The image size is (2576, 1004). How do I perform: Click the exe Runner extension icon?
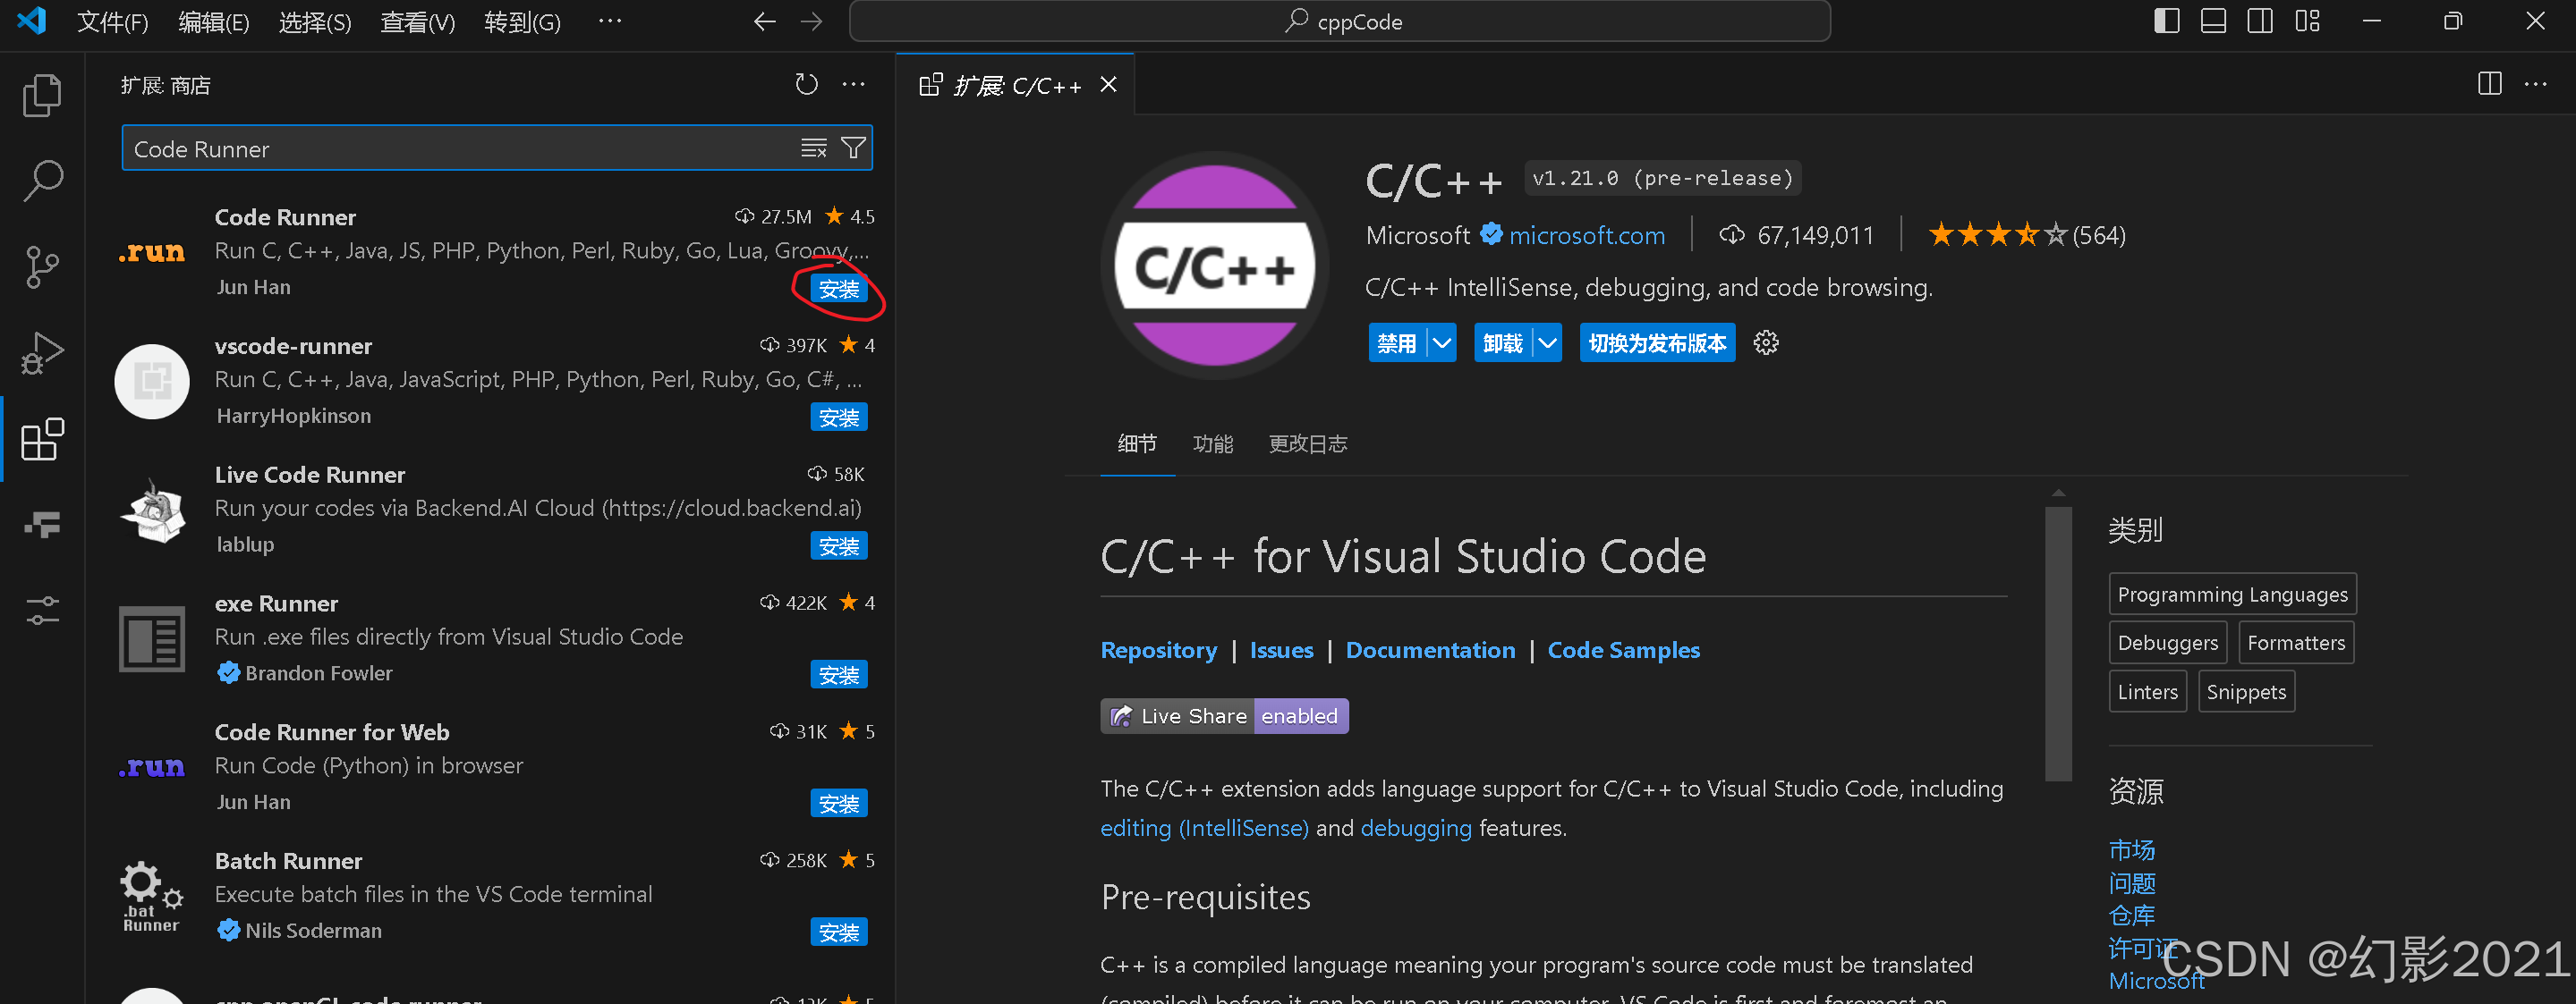tap(152, 638)
